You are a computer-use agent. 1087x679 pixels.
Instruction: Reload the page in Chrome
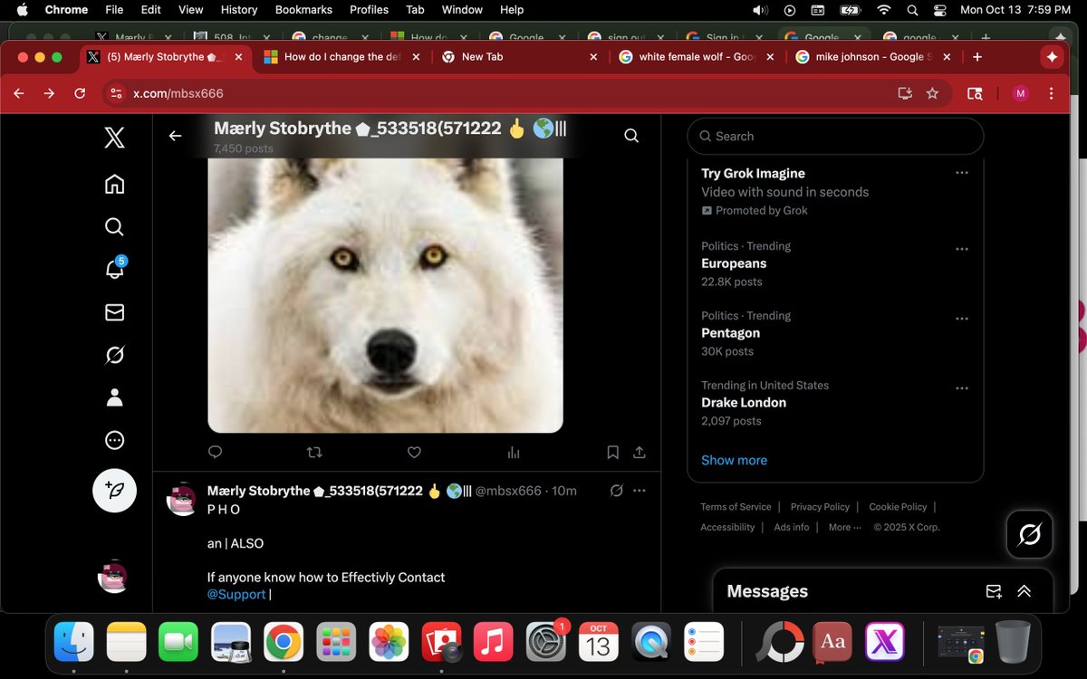(80, 93)
